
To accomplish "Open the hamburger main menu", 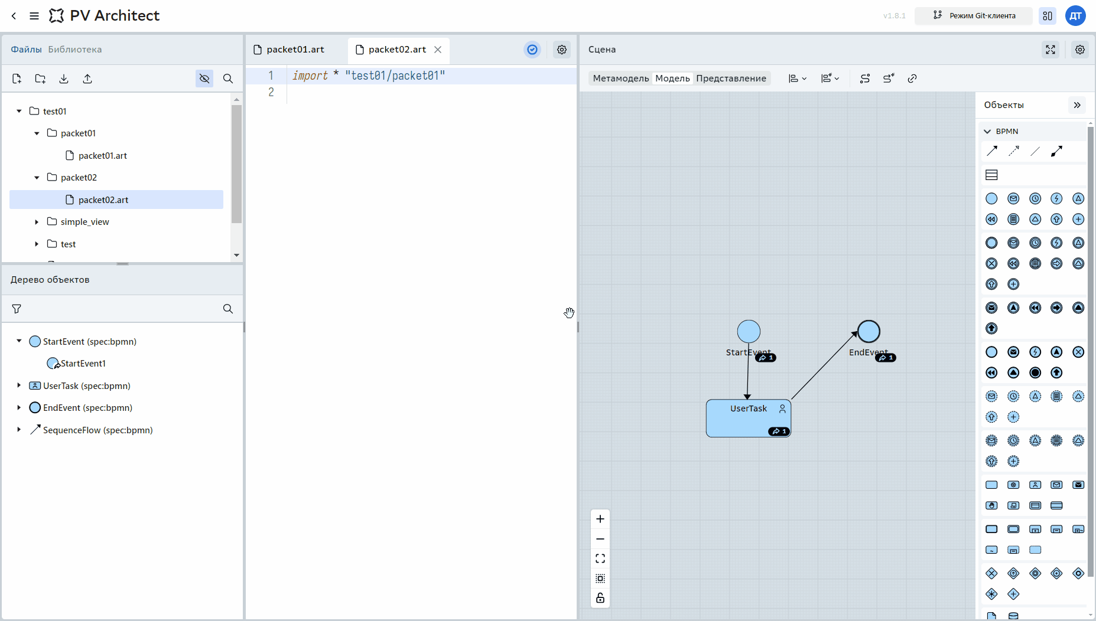I will pos(34,16).
